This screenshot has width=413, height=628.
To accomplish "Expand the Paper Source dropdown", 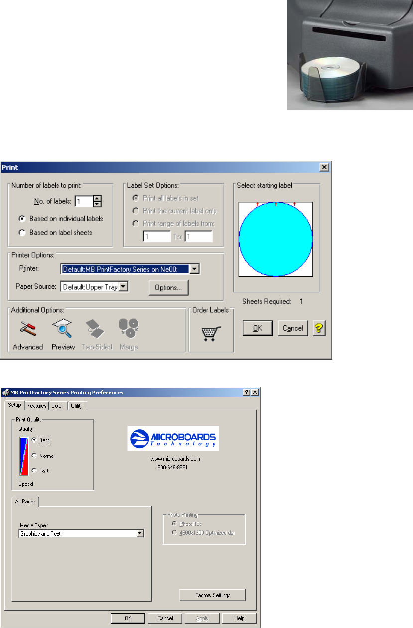I will (x=124, y=287).
